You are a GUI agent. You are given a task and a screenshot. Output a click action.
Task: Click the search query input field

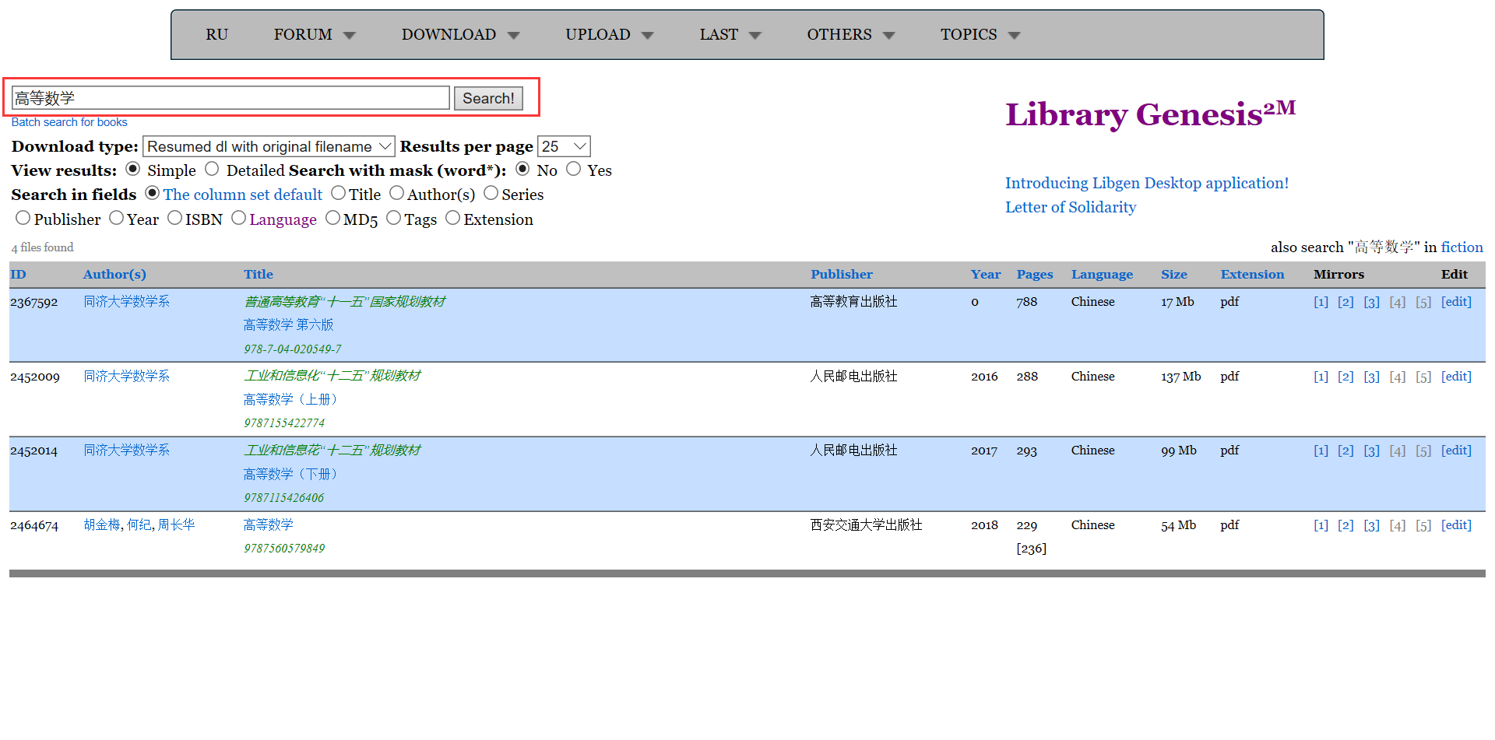(230, 99)
